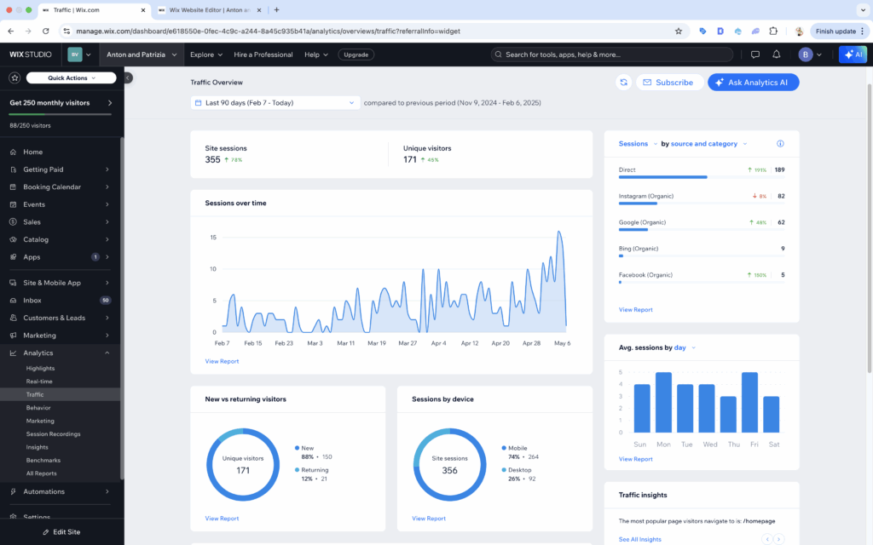Click the refresh data icon beside Subscribe

click(623, 83)
